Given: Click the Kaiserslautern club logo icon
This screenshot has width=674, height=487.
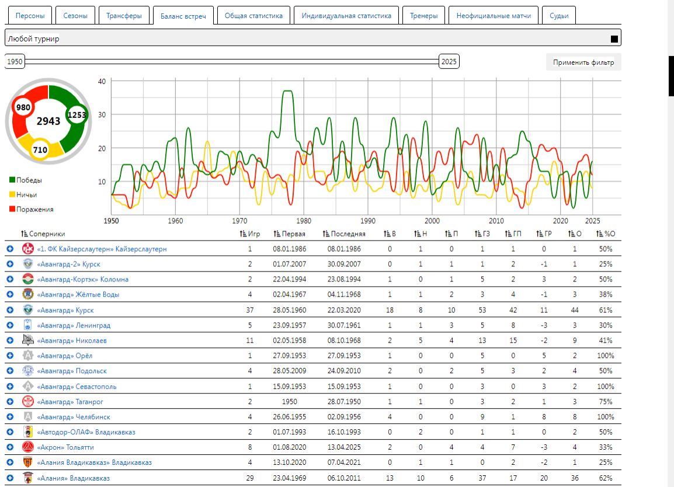Looking at the screenshot, I should click(27, 249).
